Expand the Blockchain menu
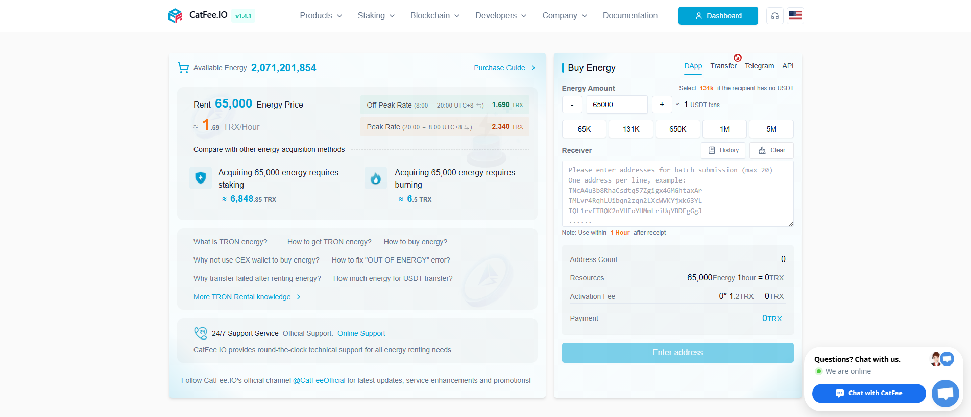971x417 pixels. [x=435, y=16]
